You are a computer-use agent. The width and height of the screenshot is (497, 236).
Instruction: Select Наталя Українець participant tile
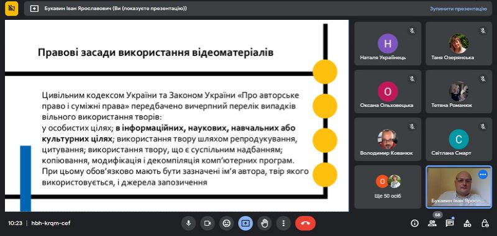[388, 43]
